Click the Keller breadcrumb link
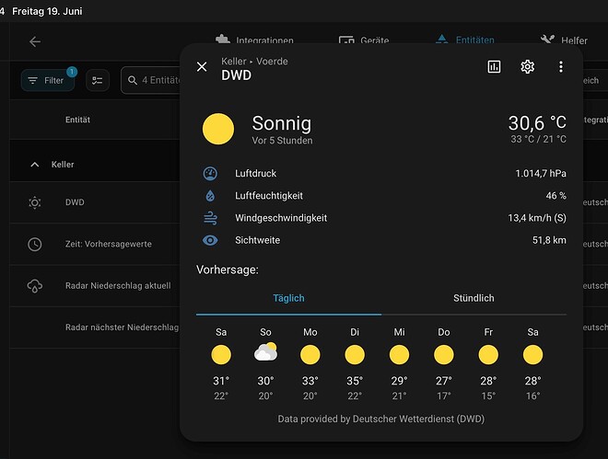Viewport: 608px width, 459px height. (x=233, y=61)
